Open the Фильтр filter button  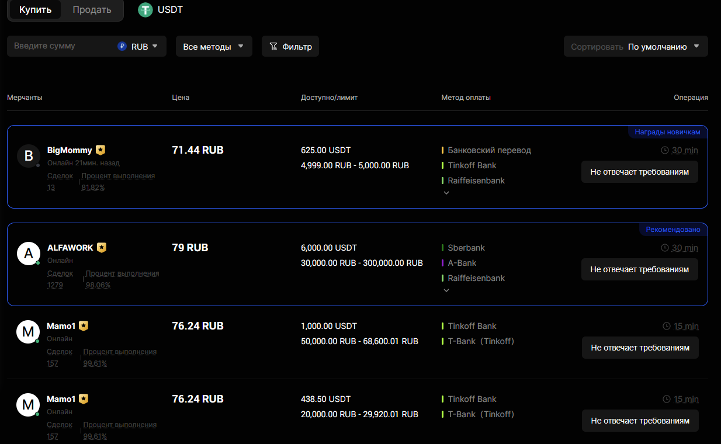pos(290,46)
